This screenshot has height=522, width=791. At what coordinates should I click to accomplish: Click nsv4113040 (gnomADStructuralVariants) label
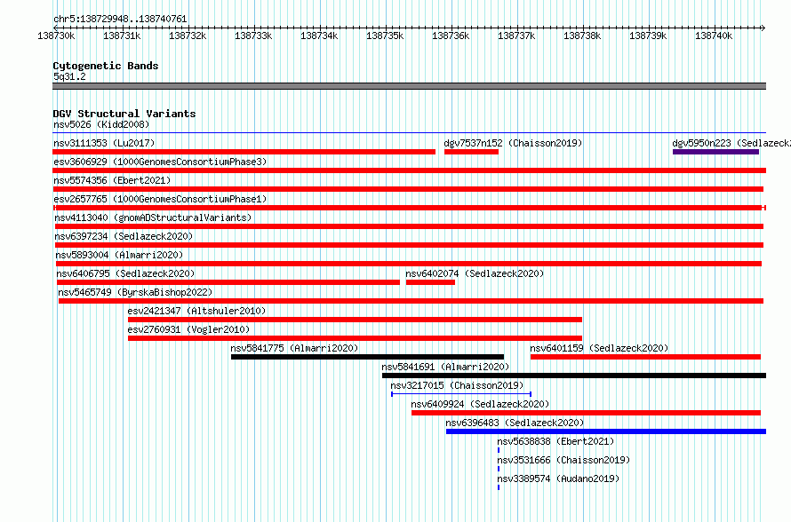153,217
